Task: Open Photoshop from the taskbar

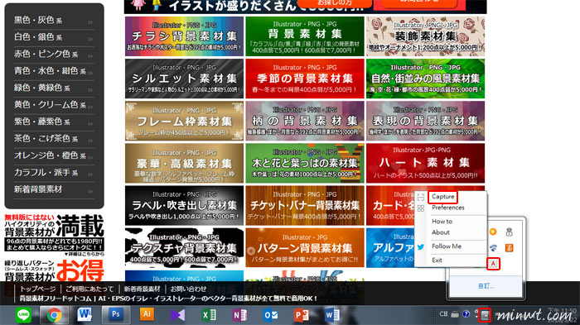Action: (x=116, y=314)
